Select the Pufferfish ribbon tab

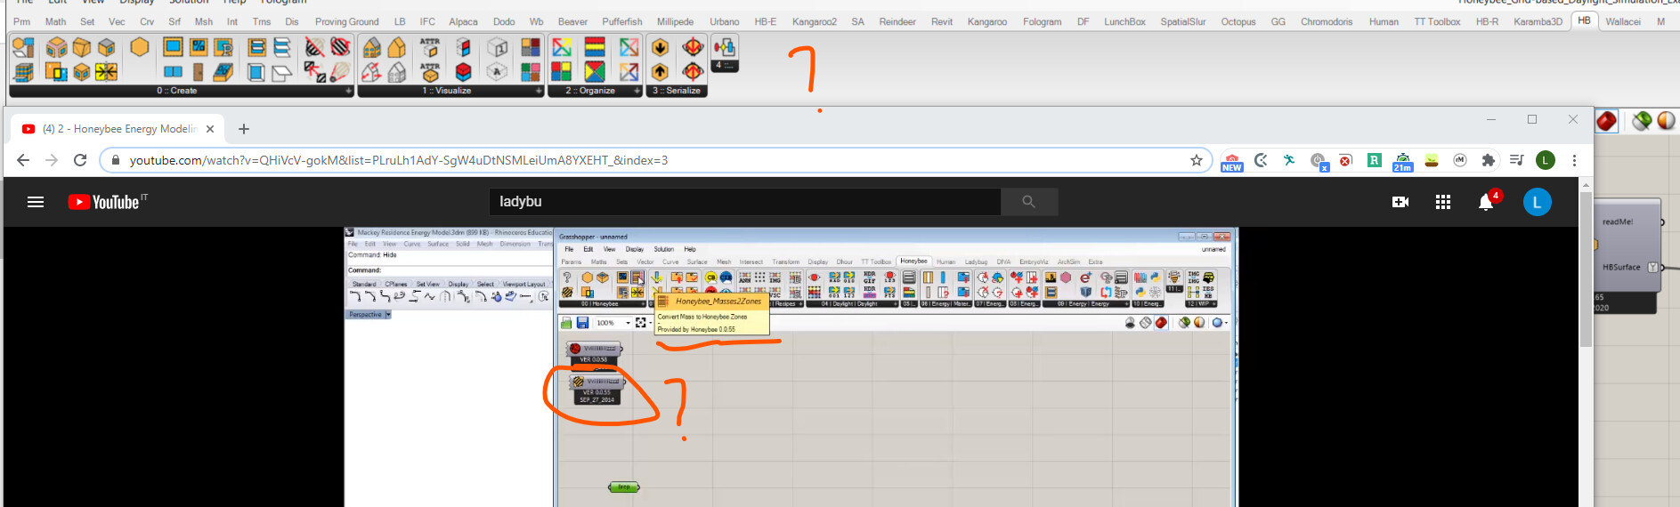(x=621, y=21)
